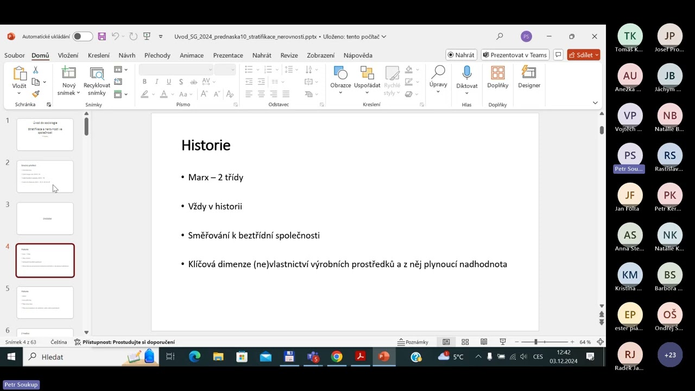Click the Uspořádat arrange icon
This screenshot has height=391, width=695.
(367, 73)
